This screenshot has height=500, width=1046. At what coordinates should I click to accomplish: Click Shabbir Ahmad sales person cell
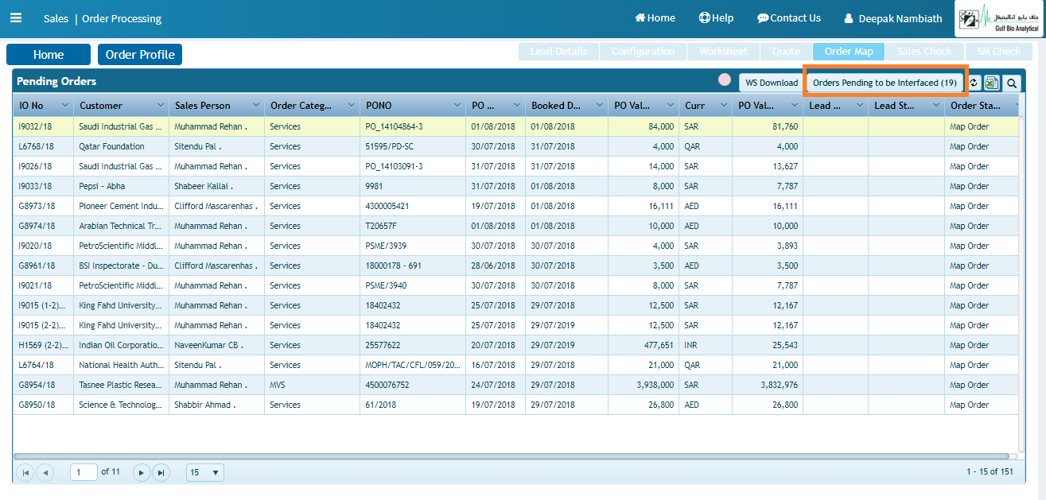216,405
